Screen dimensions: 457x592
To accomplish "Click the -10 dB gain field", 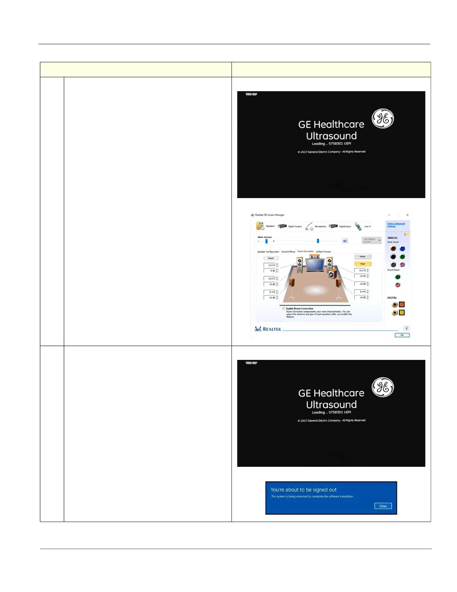I will click(x=360, y=276).
